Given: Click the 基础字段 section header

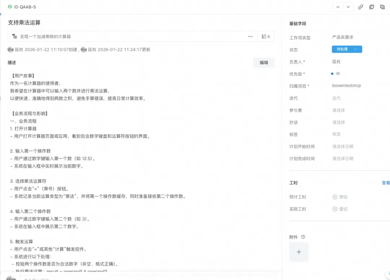Looking at the screenshot, I should (x=298, y=23).
